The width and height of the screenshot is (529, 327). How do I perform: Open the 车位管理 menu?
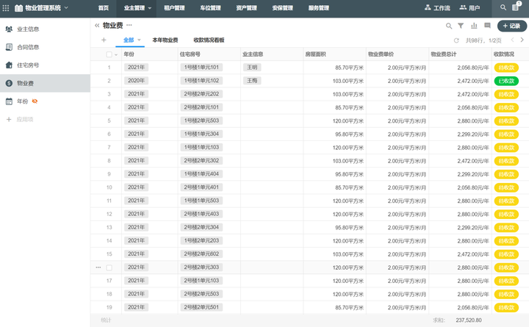click(x=210, y=8)
